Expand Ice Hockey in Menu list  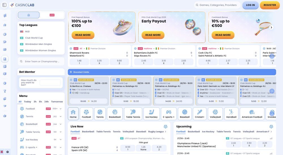[x=61, y=140]
